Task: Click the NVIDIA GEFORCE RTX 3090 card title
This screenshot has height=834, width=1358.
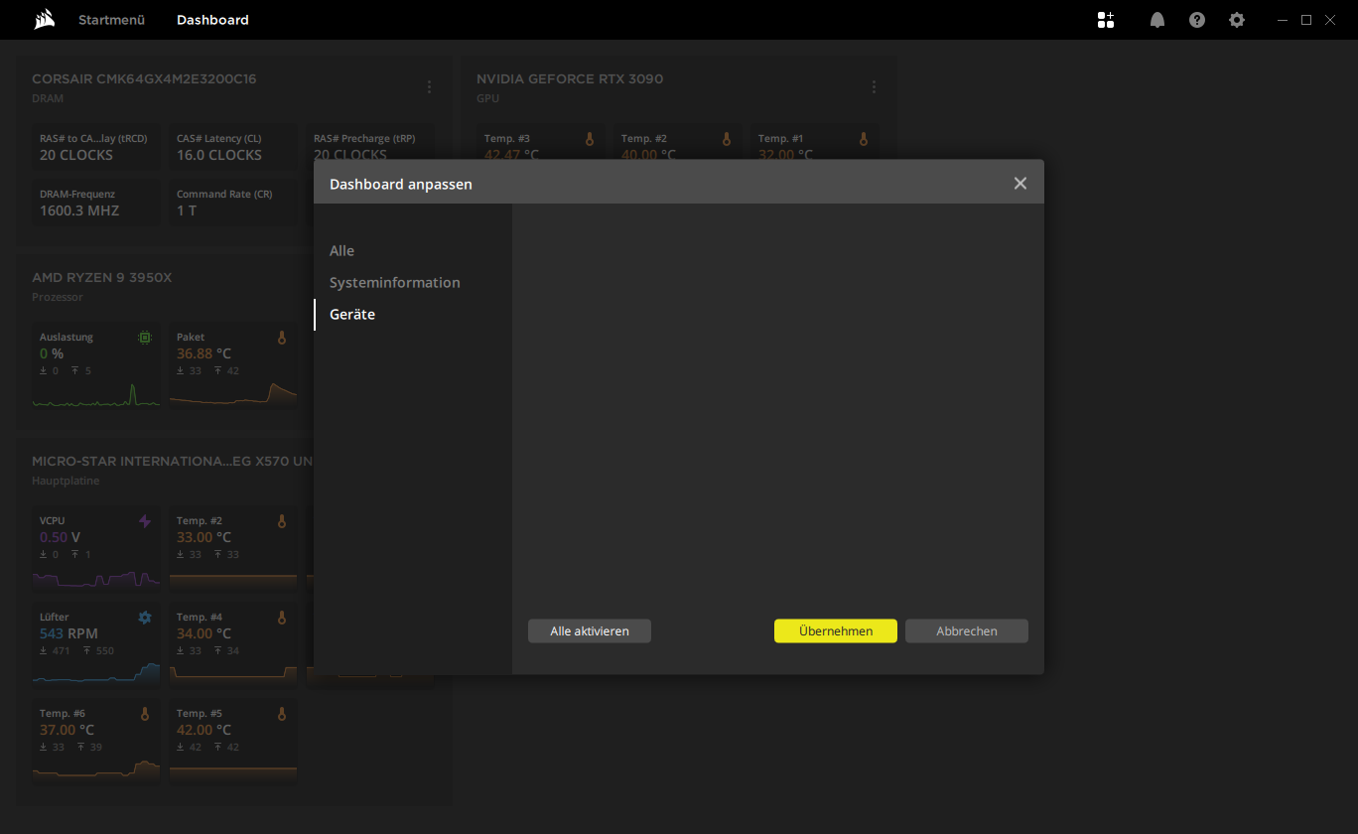Action: point(570,79)
